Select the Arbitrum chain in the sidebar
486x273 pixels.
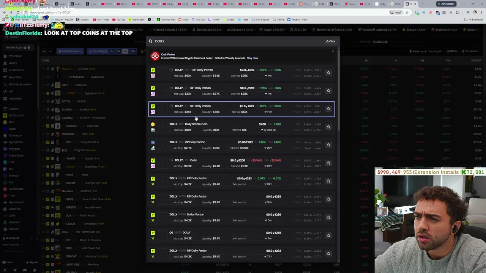tap(15, 209)
